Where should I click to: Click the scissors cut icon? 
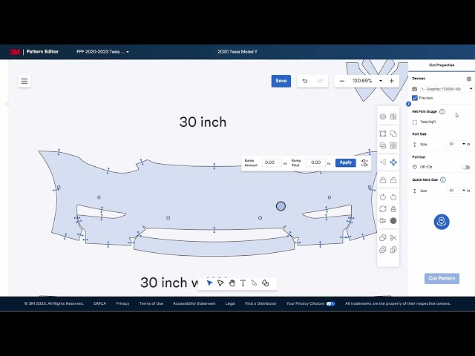coord(393,238)
